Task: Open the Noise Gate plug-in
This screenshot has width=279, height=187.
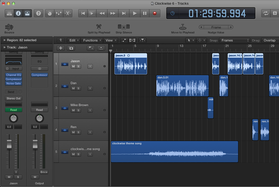Action: coord(13,83)
